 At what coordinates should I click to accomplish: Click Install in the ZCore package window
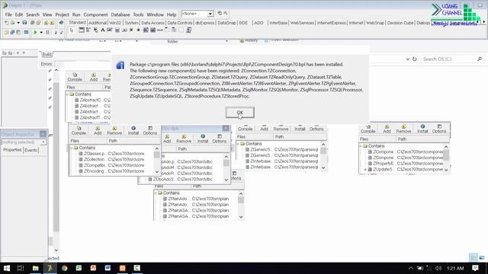pyautogui.click(x=133, y=130)
